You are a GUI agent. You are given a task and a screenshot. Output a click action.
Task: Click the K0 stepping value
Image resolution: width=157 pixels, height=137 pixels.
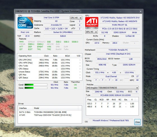pos(56,21)
